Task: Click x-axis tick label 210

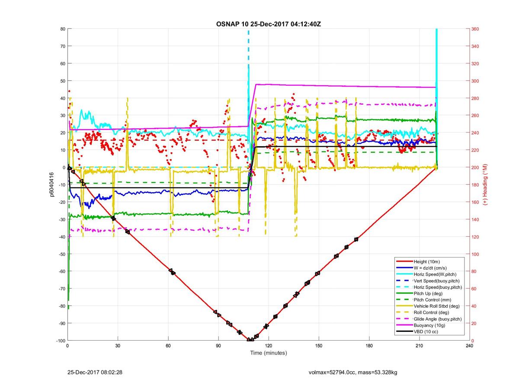Action: pyautogui.click(x=419, y=346)
